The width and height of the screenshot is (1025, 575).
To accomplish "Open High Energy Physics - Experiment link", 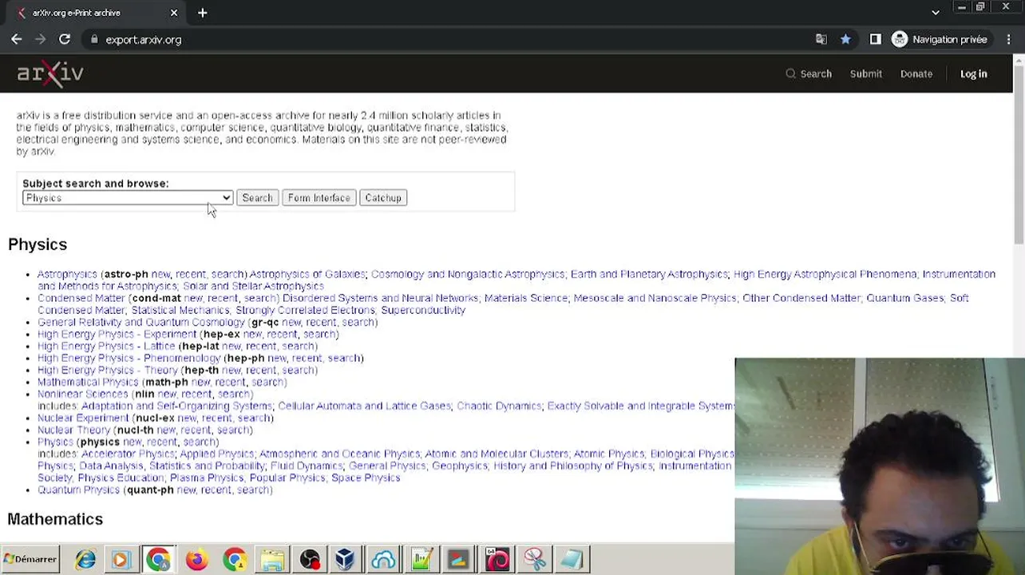I will click(117, 334).
